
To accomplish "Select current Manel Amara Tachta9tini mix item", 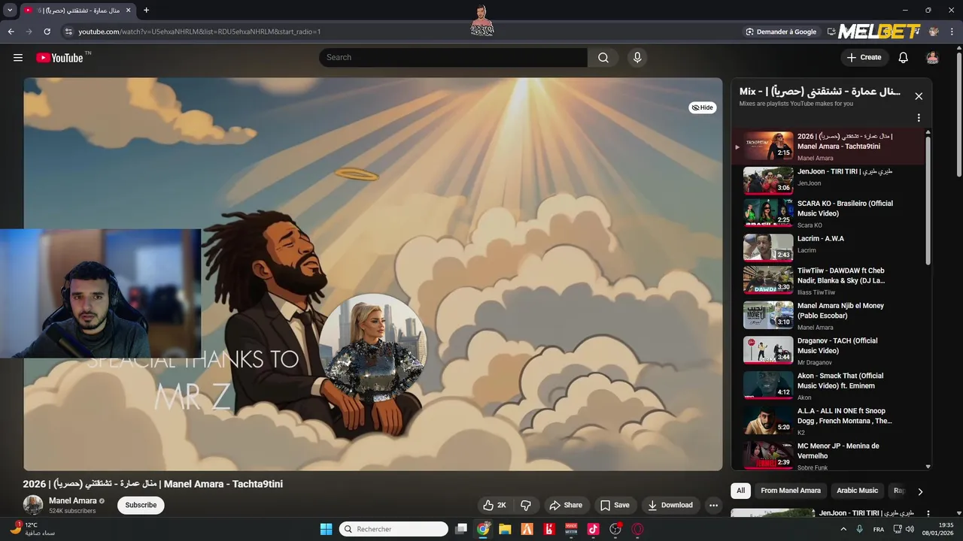I will pos(828,147).
